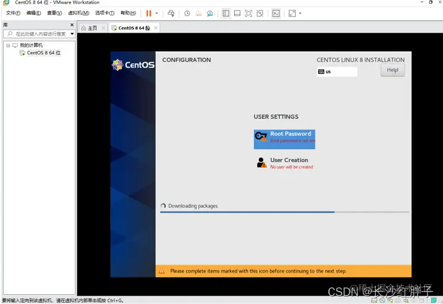
Task: Click the Downloading packages progress bar
Action: (x=285, y=212)
